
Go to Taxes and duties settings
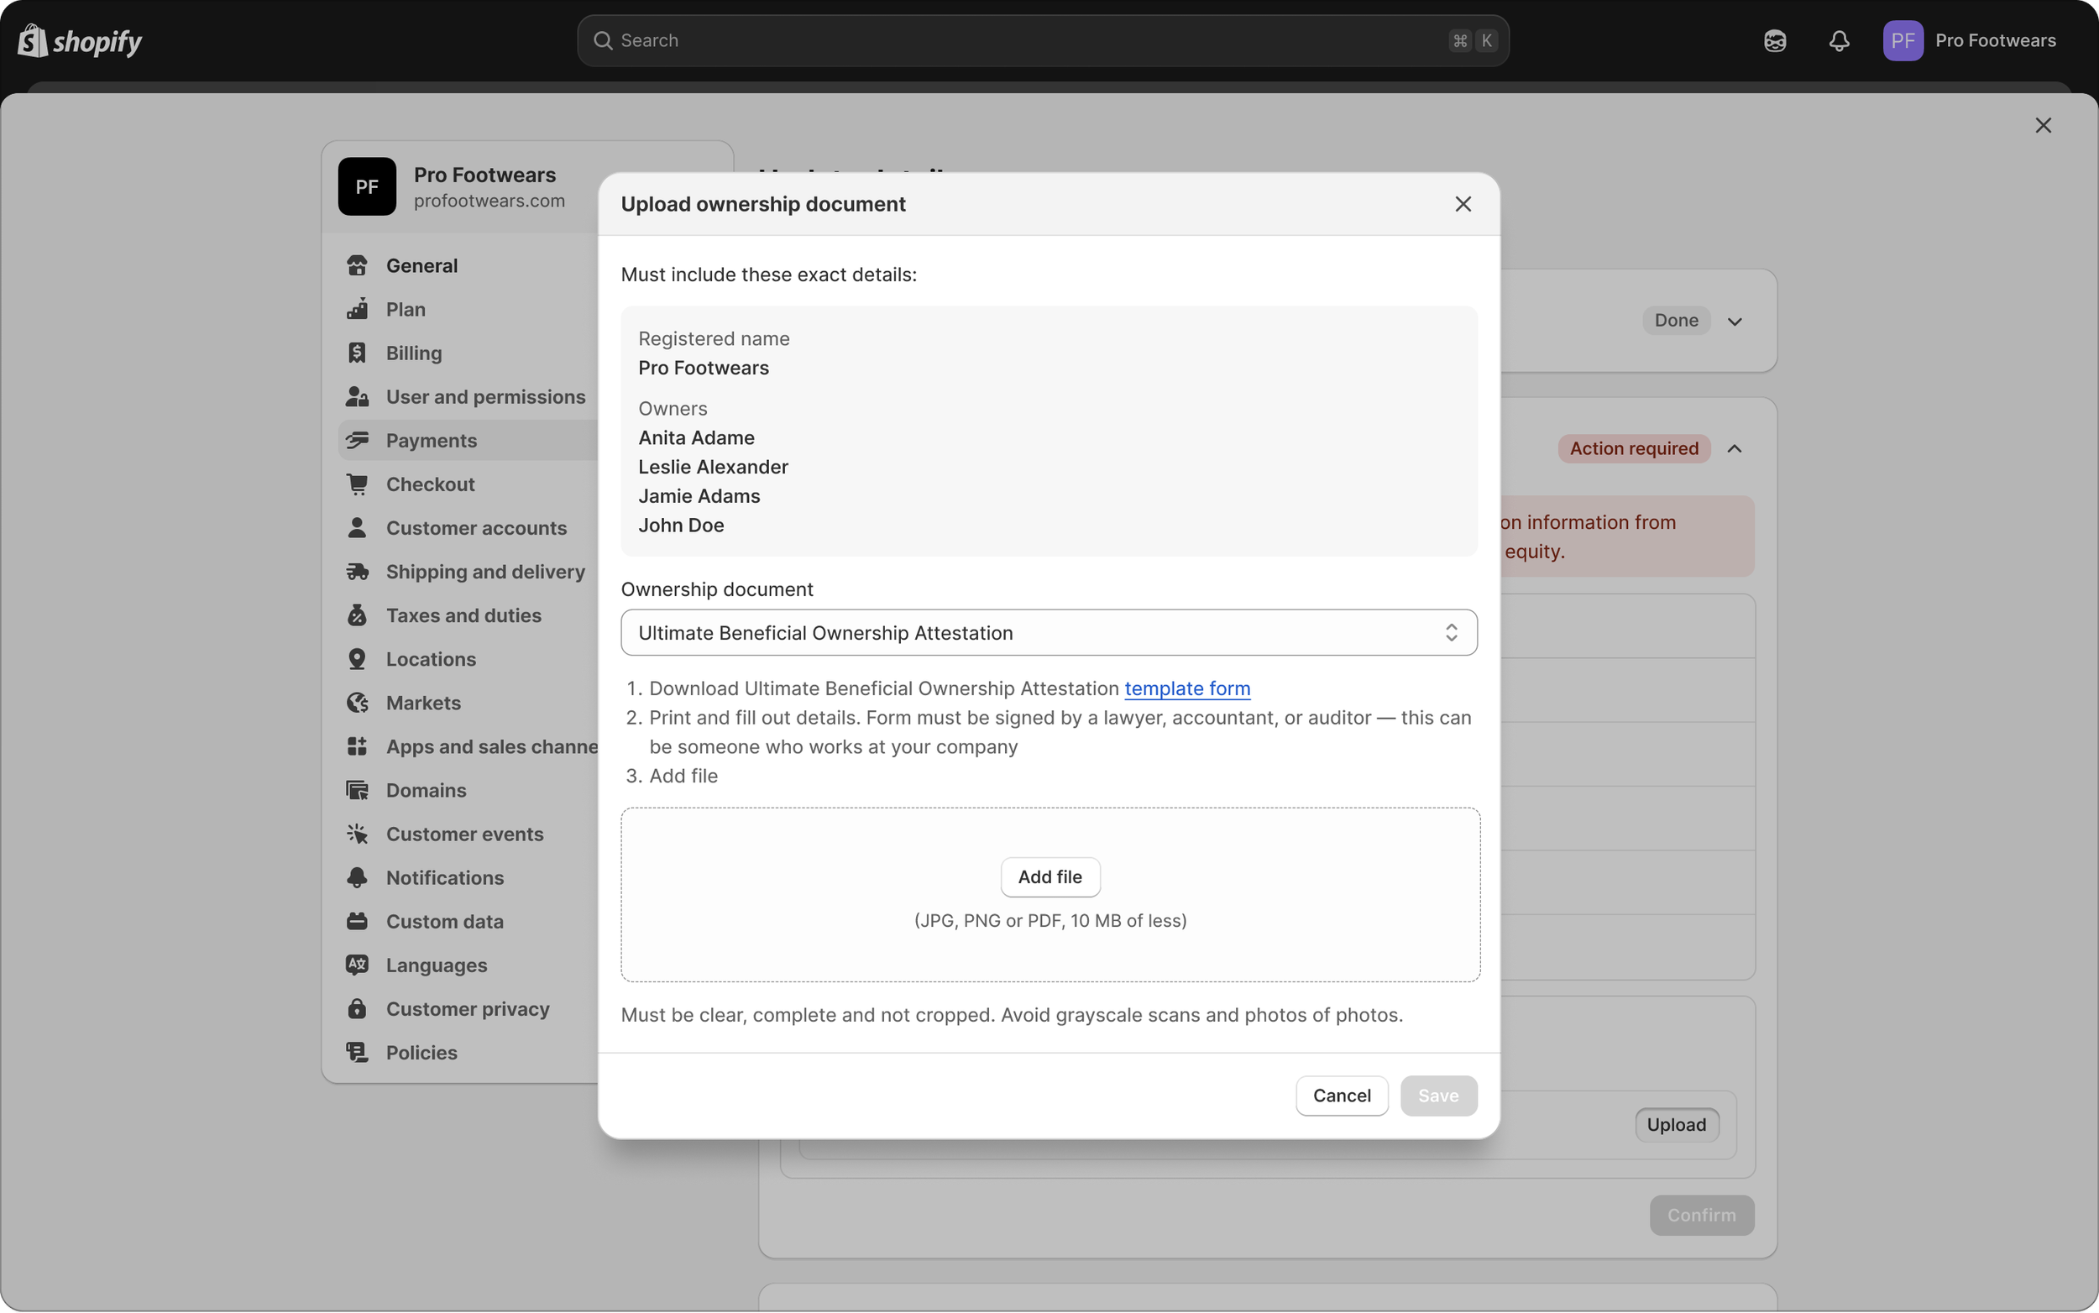(x=463, y=615)
